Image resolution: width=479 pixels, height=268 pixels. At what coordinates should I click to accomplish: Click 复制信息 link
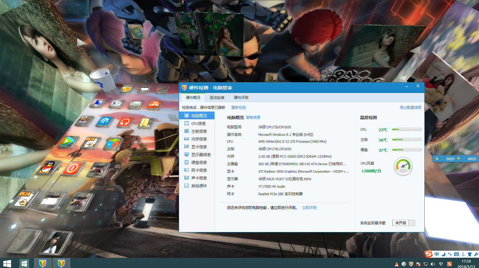click(253, 118)
